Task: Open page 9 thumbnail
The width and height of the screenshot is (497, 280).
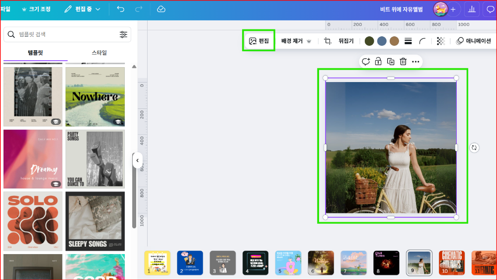Action: tap(419, 263)
